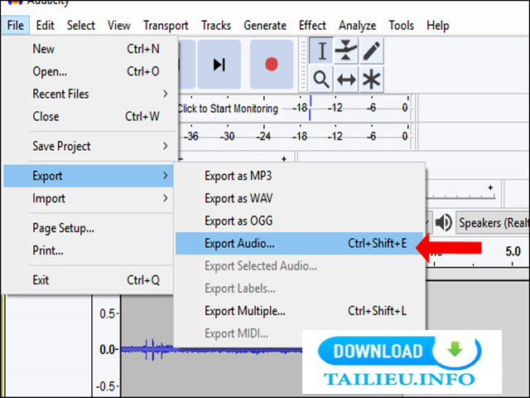Click the Speakers playback device dropdown
The image size is (530, 398).
pos(493,223)
